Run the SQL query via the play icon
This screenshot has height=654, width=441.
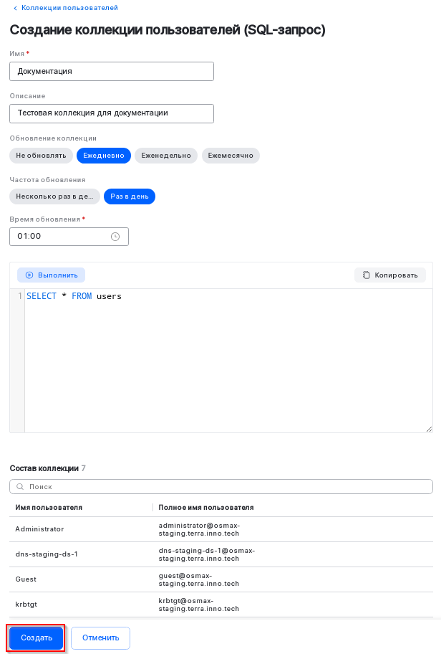coord(29,275)
